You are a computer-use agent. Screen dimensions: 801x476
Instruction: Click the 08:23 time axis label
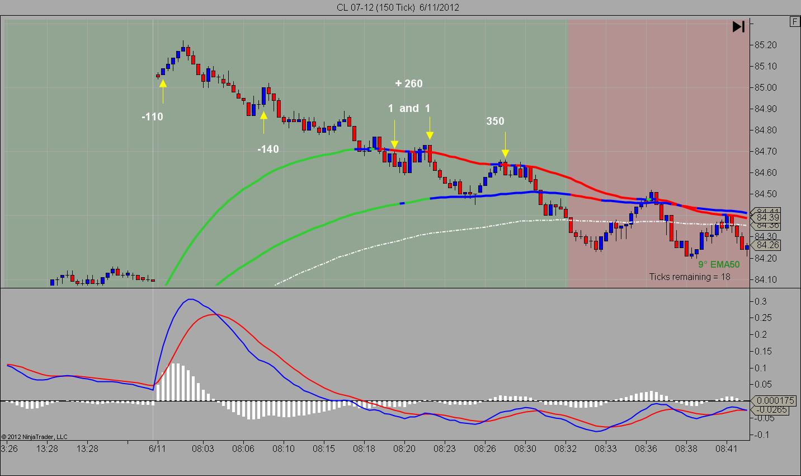point(445,449)
